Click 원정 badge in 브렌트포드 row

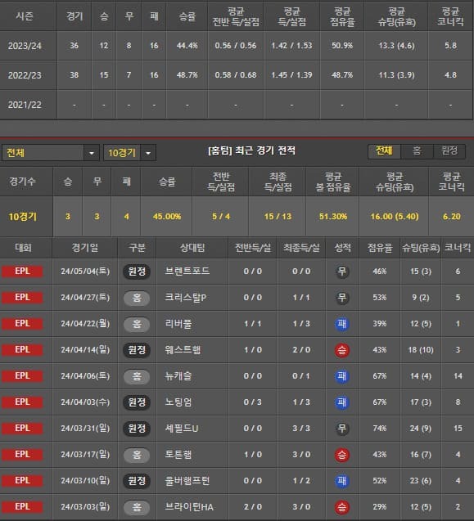(137, 272)
